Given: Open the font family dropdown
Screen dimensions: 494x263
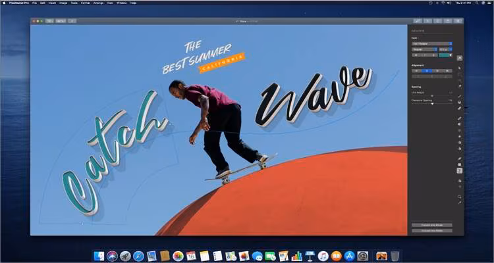Looking at the screenshot, I should (x=432, y=44).
